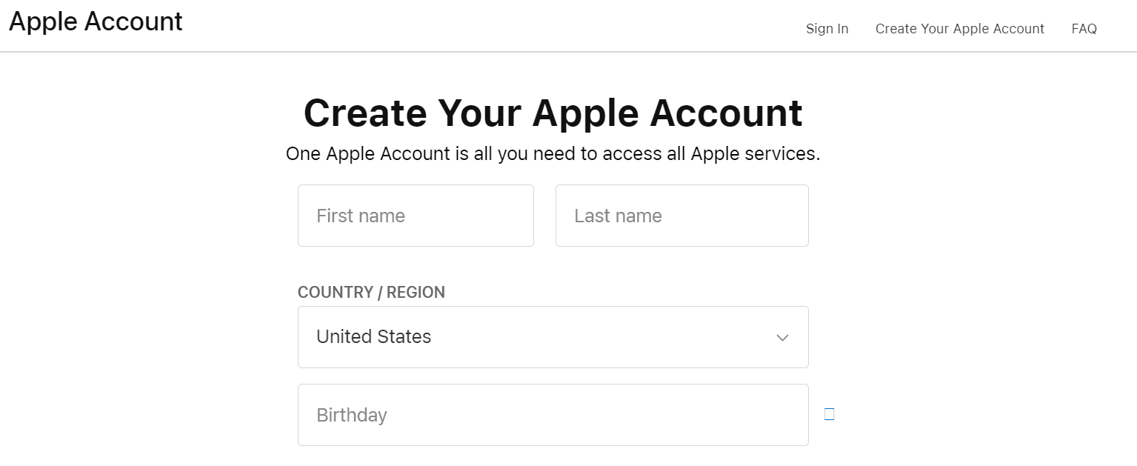Go to Create Your Apple Account nav item
Screen dimensions: 1137x466
959,29
